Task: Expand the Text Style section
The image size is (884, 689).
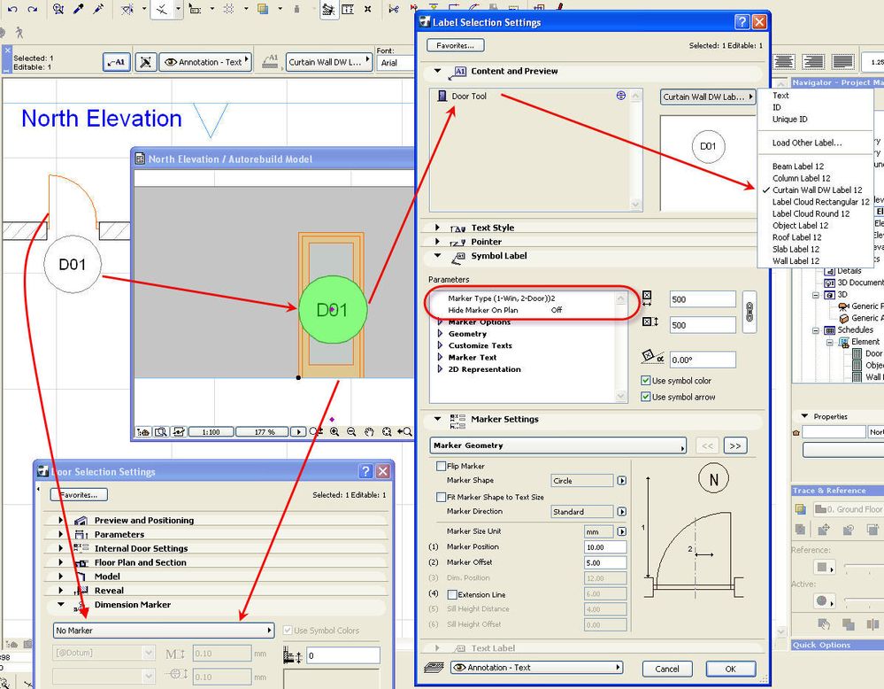Action: click(437, 228)
